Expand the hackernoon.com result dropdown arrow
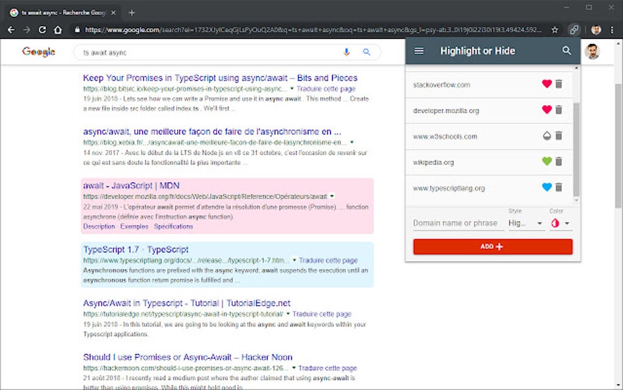Image resolution: width=623 pixels, height=390 pixels. 294,368
